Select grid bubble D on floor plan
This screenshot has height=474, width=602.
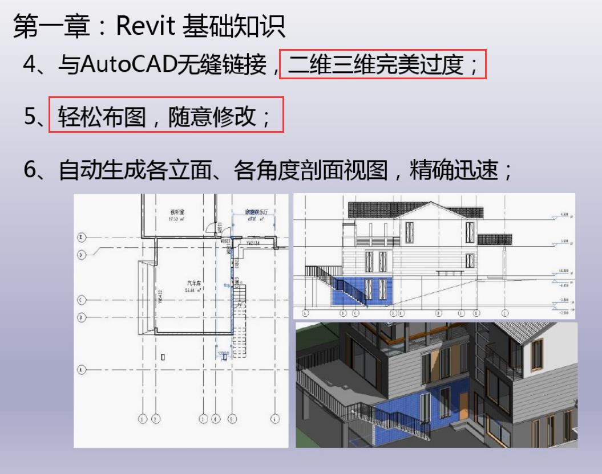[x=81, y=255]
